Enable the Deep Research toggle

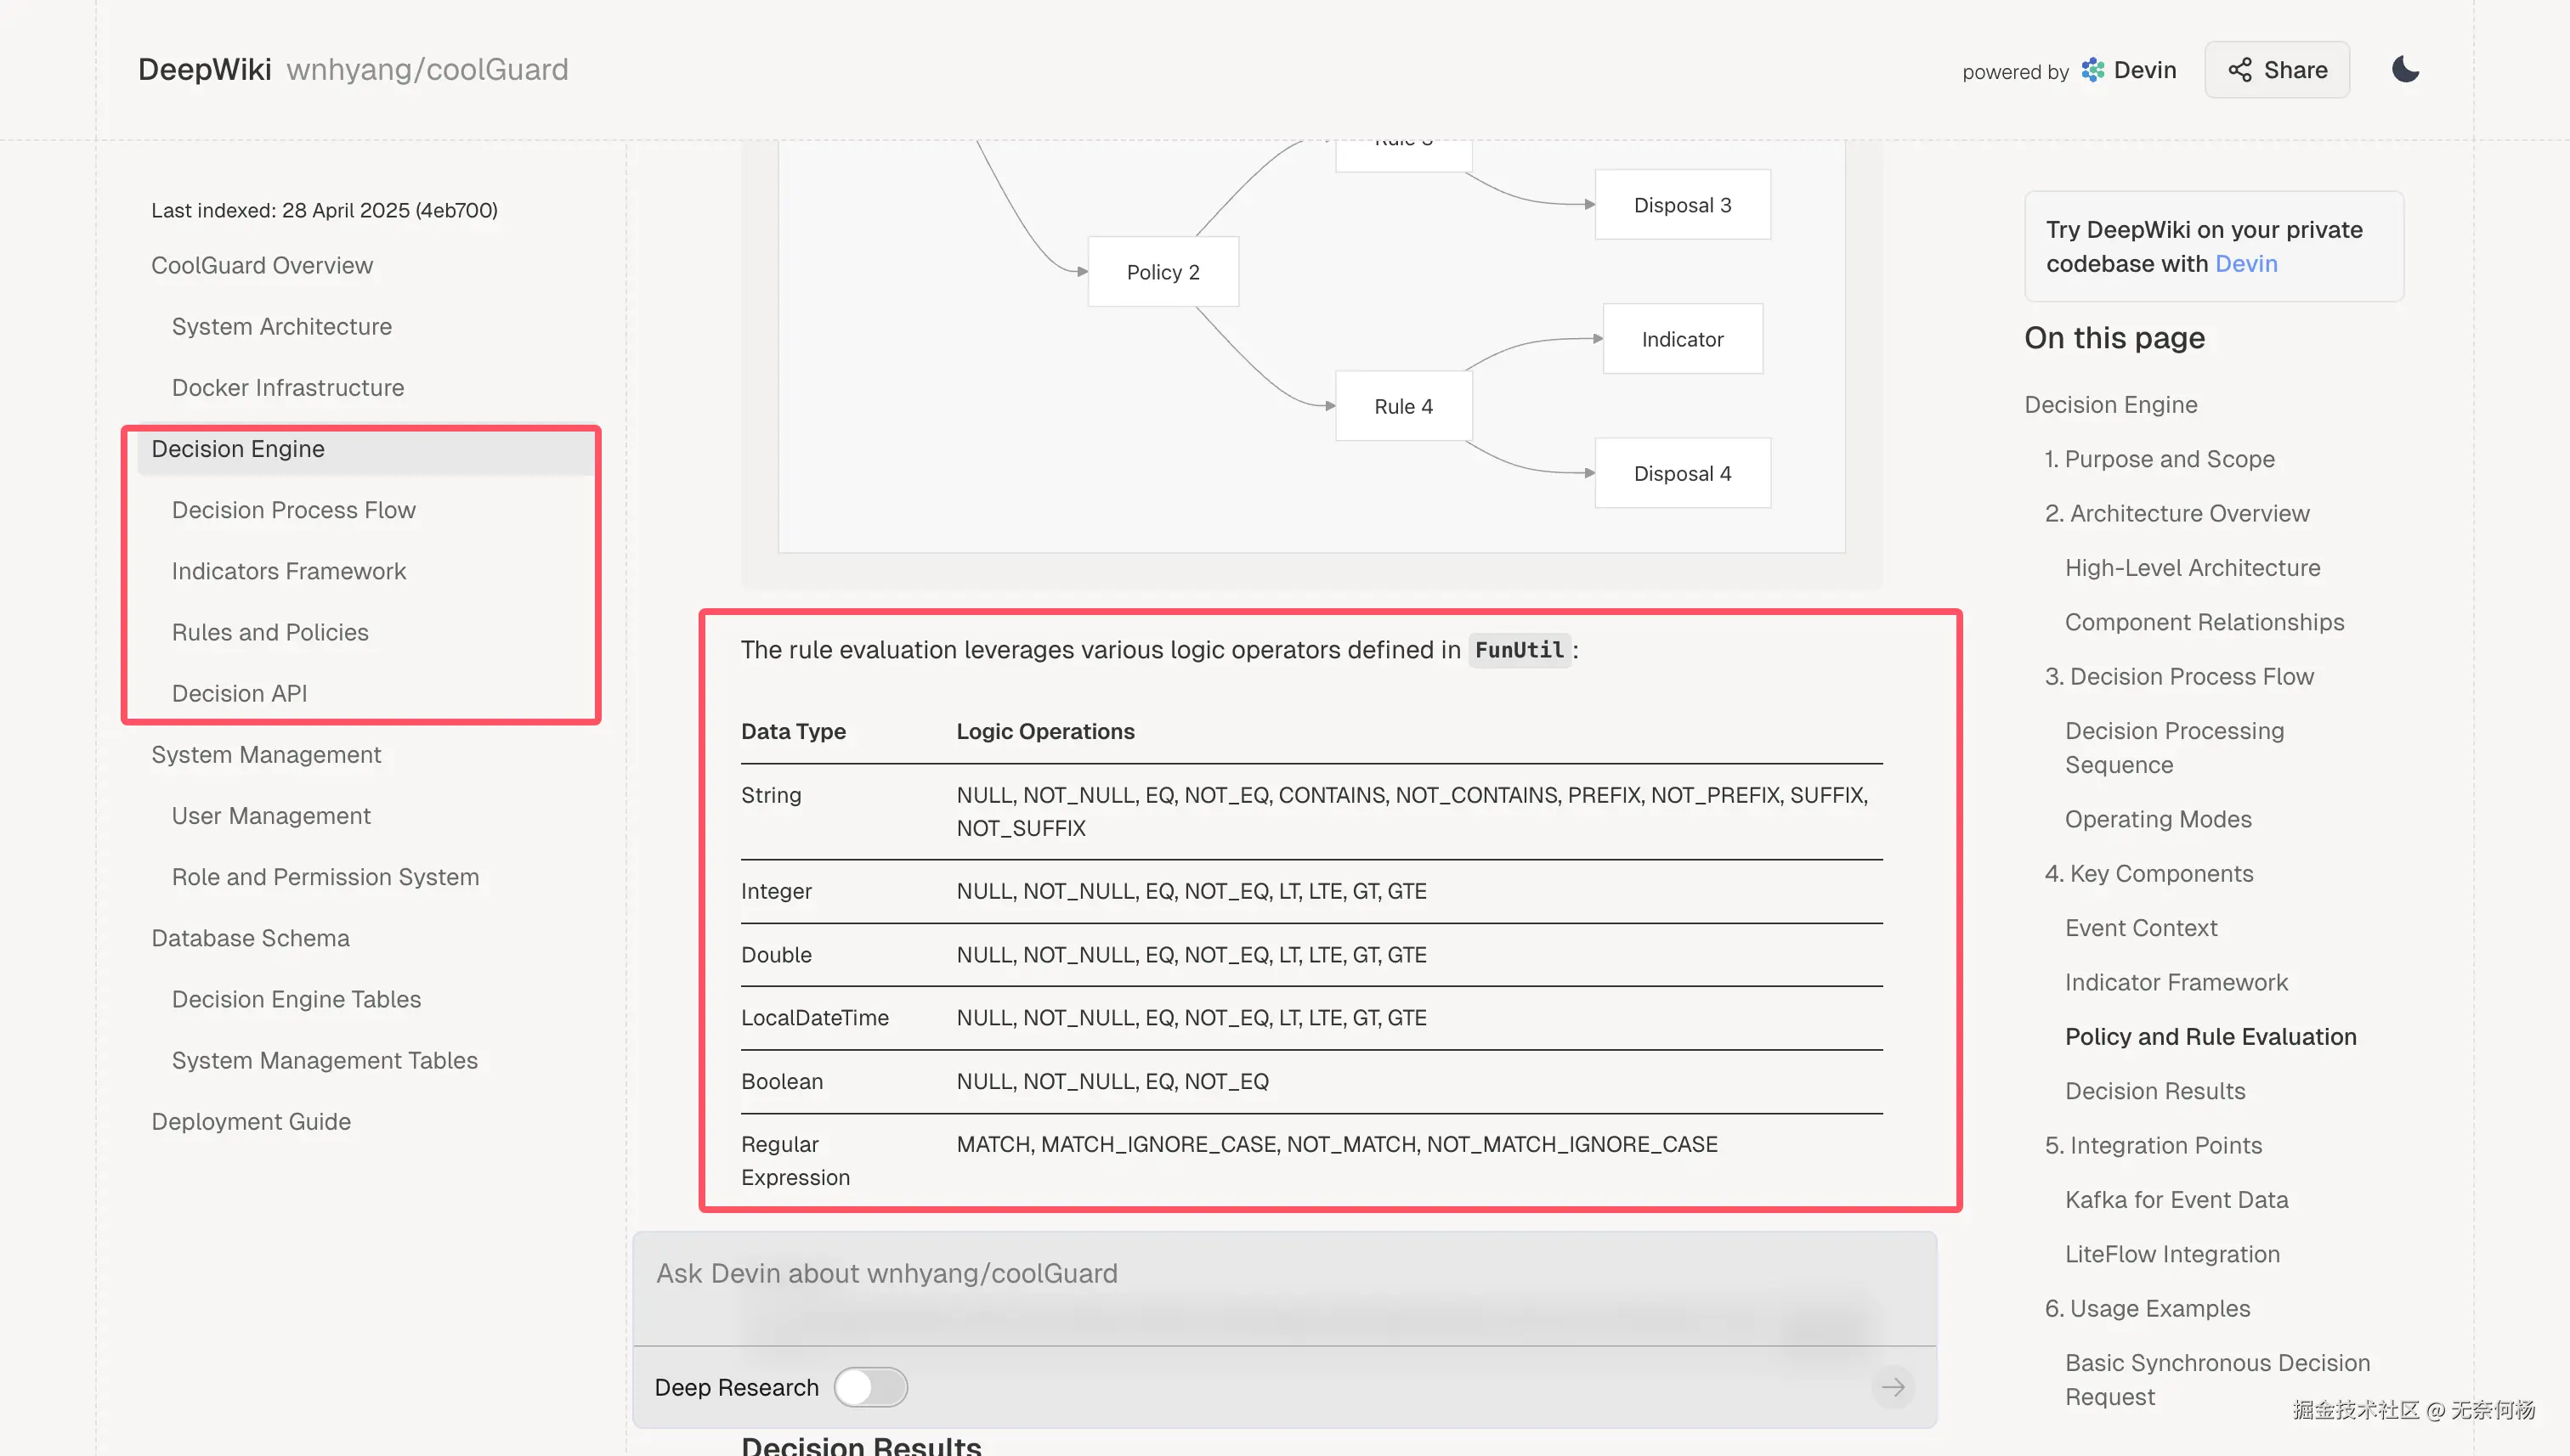click(870, 1387)
